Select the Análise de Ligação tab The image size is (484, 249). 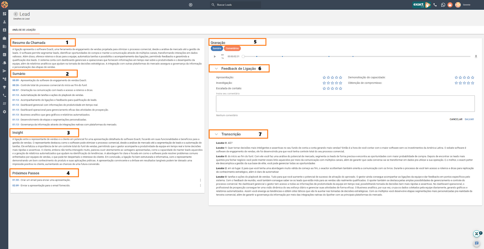[24, 30]
